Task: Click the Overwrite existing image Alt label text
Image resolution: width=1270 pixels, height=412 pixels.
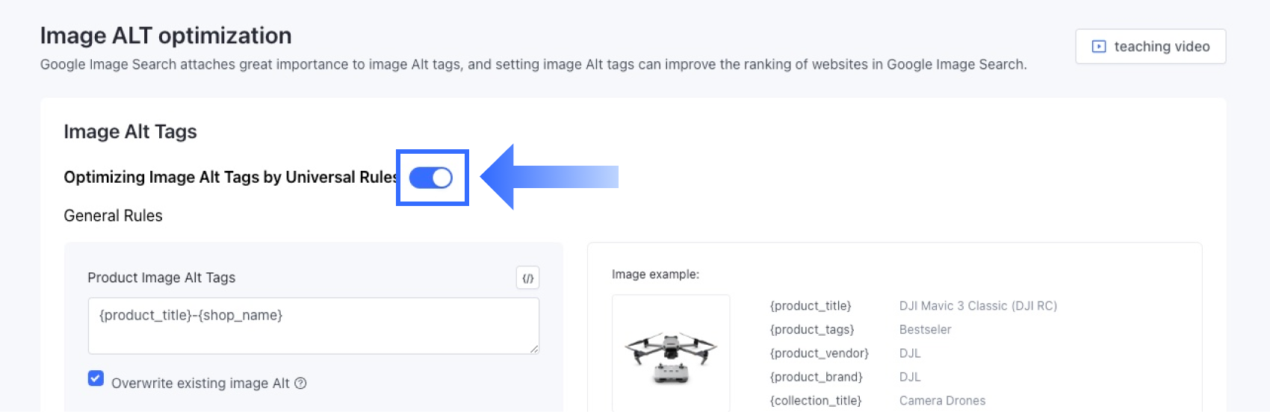Action: point(200,384)
